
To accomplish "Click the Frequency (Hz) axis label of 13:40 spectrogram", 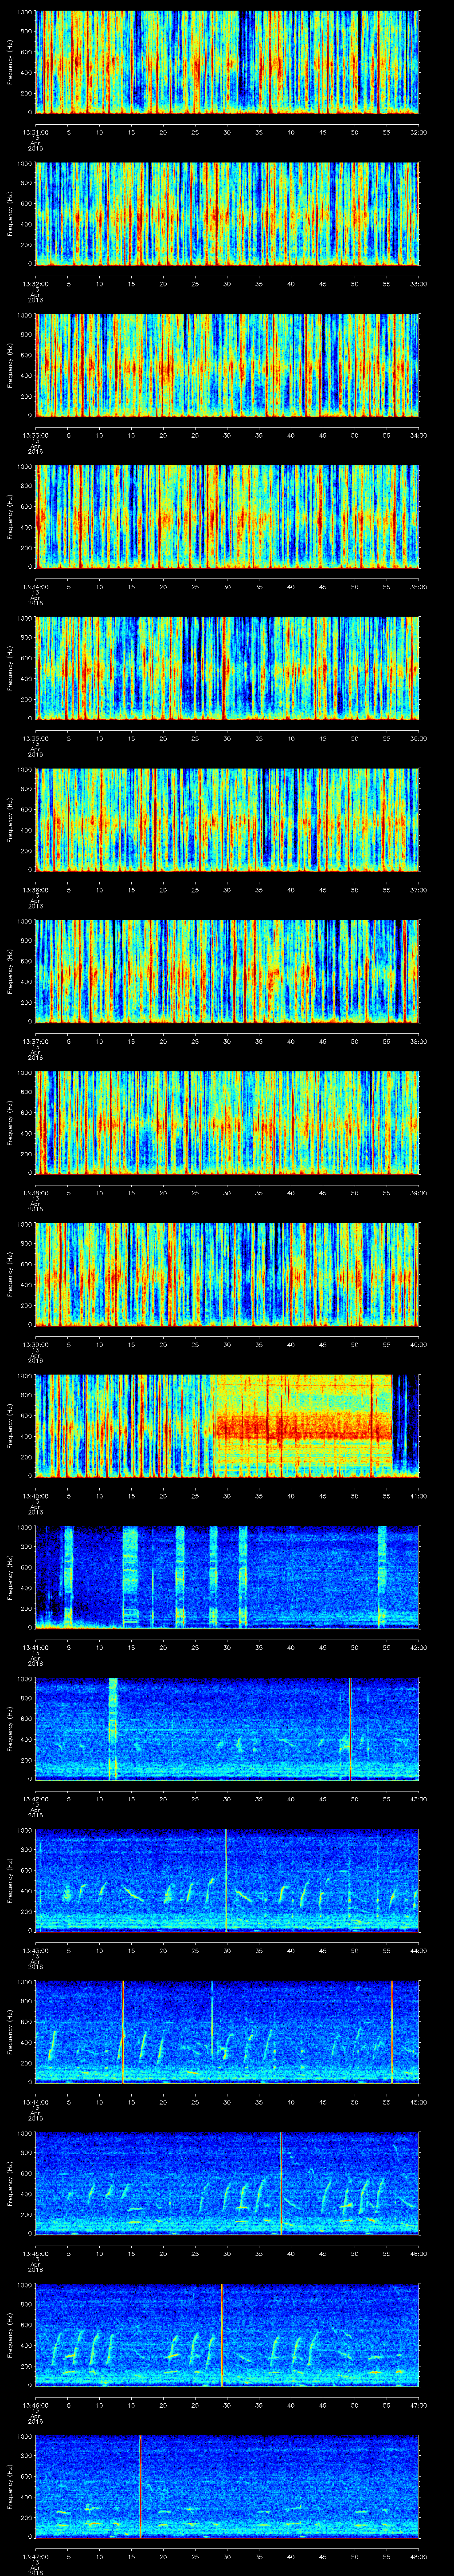I will point(10,1426).
